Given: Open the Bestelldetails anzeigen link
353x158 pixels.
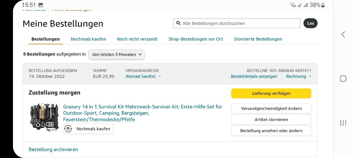Looking at the screenshot, I should (x=254, y=76).
